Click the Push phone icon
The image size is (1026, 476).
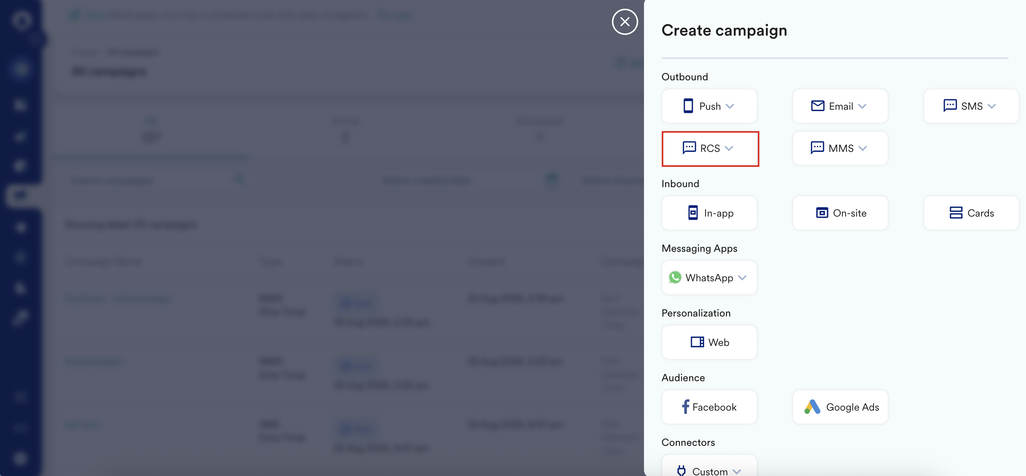(688, 106)
